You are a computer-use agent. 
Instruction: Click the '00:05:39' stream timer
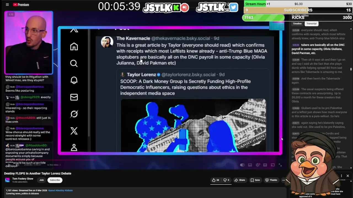(119, 7)
